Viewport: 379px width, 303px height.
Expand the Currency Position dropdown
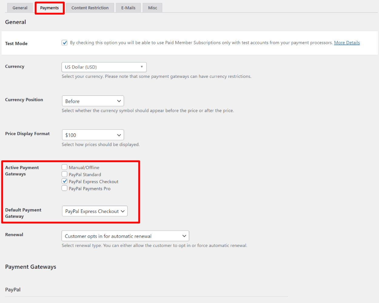[x=93, y=101]
